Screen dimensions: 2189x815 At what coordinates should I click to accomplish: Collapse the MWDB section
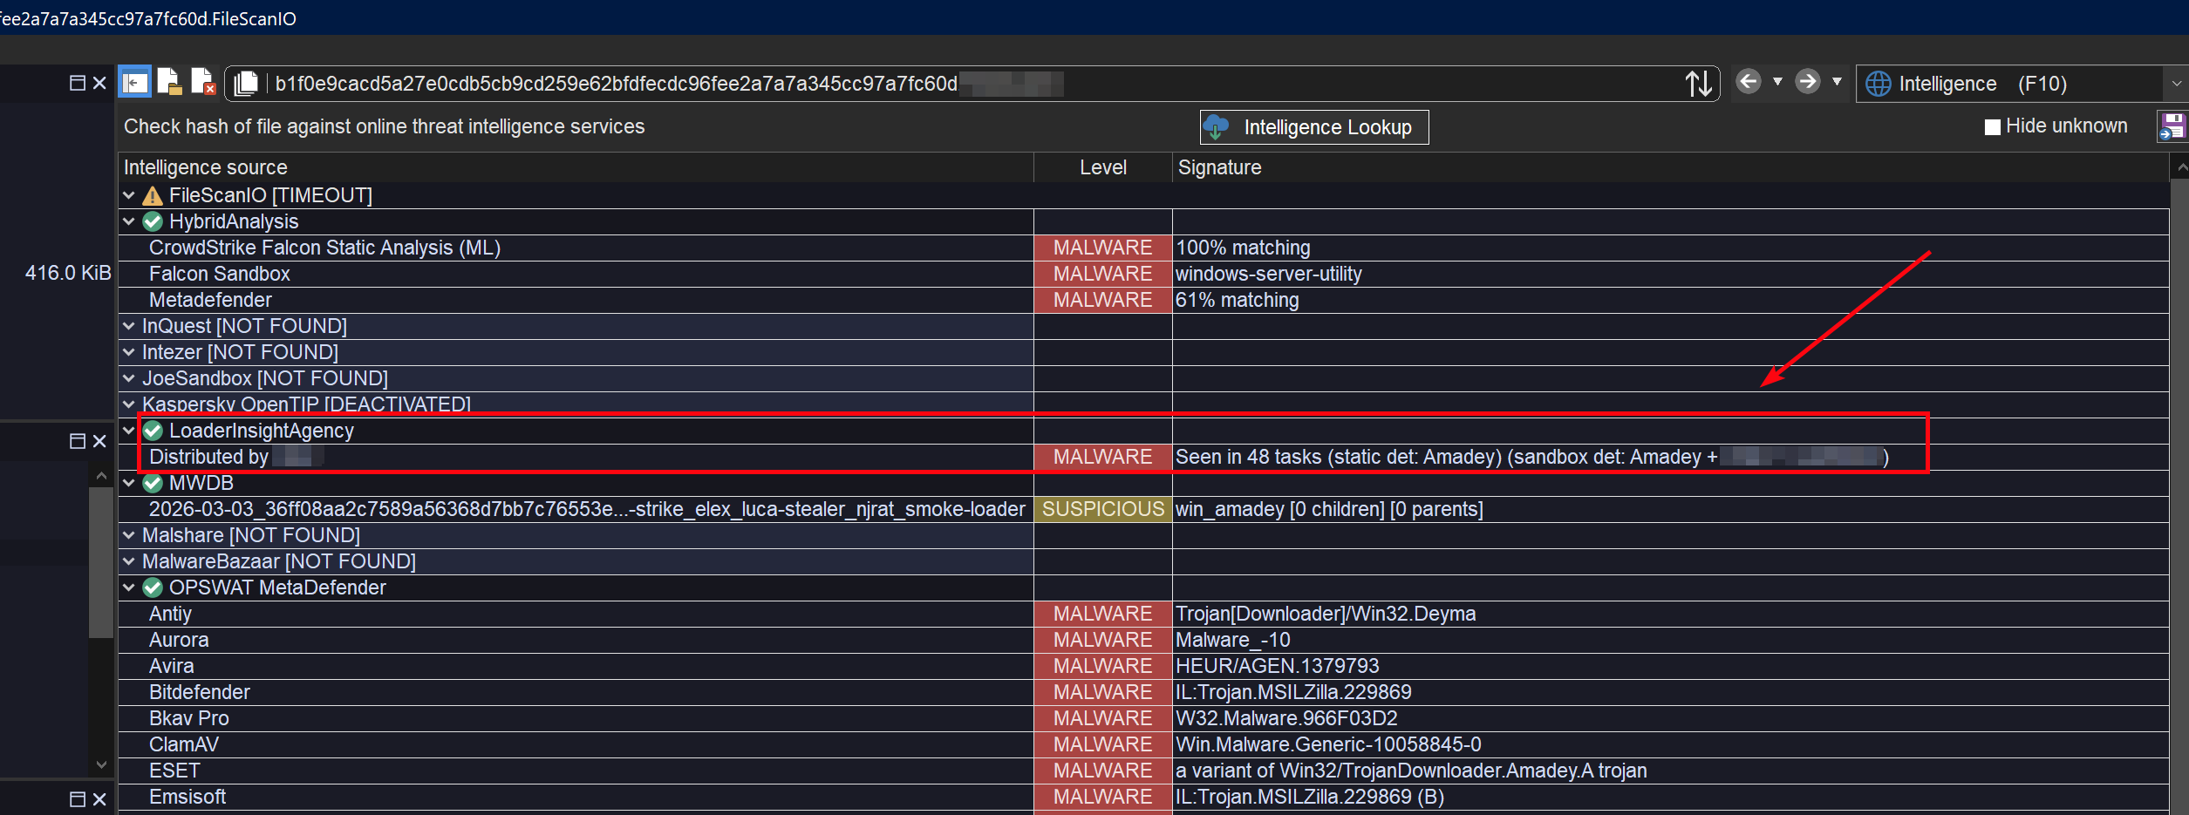(x=128, y=482)
